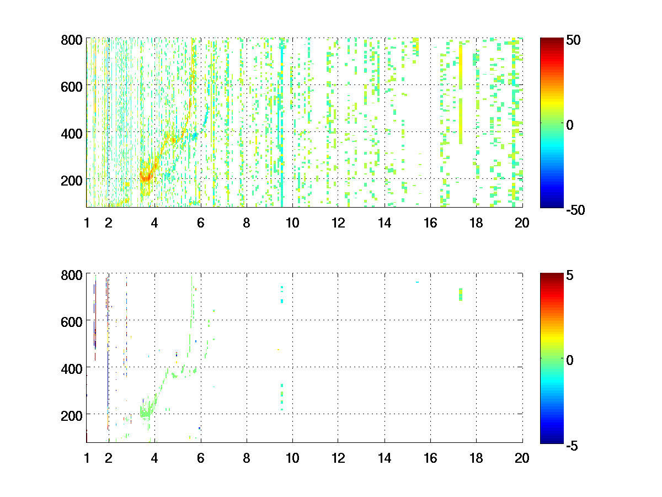Click the colorbar label 5
The height and width of the screenshot is (497, 662).
(x=570, y=274)
